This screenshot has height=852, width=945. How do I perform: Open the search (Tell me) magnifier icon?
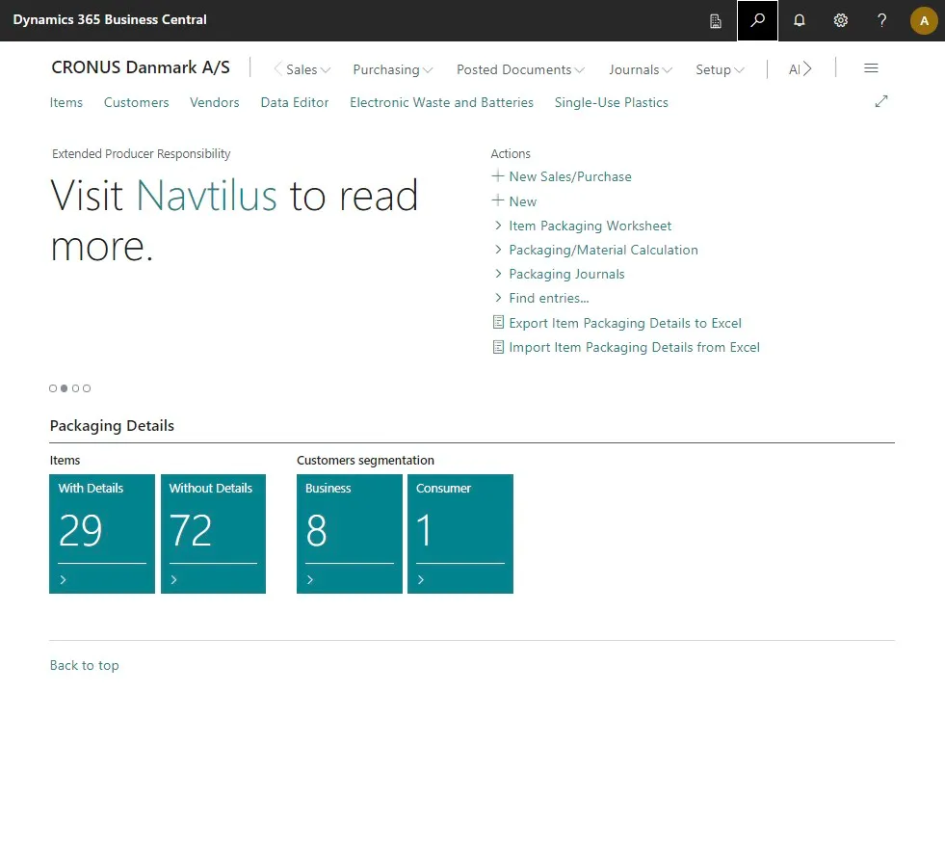(x=757, y=20)
